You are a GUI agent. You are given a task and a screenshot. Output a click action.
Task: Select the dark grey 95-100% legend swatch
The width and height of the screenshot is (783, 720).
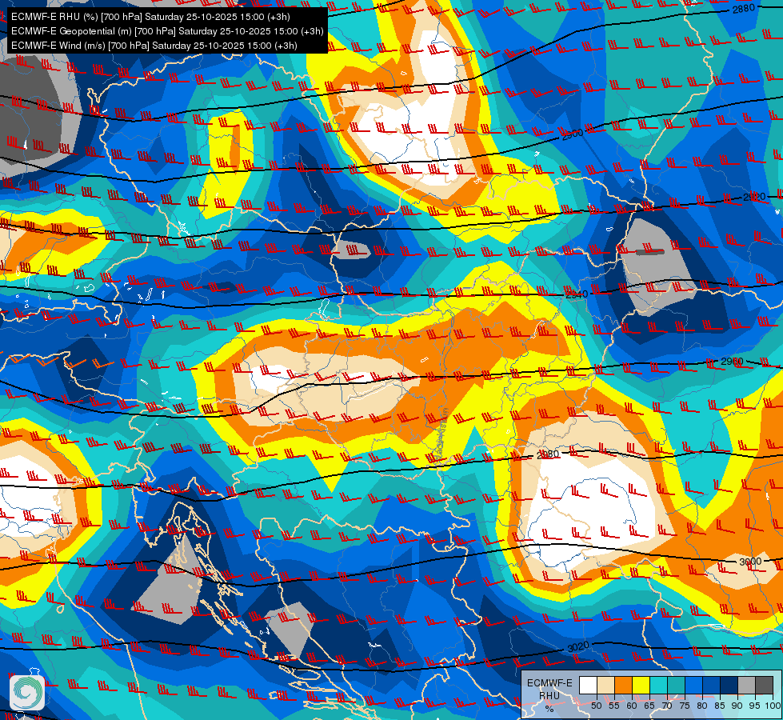[764, 685]
